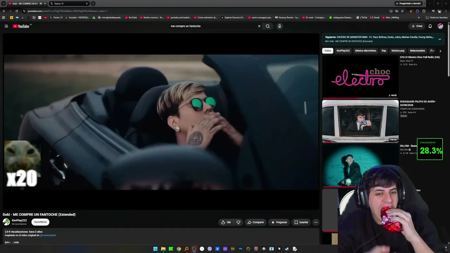This screenshot has width=450, height=253.
Task: Expand the description with '...más'
Action: click(15, 242)
